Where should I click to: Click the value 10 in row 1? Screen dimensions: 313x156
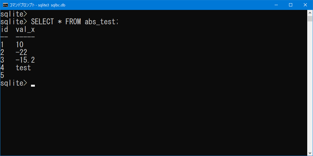[x=20, y=45]
